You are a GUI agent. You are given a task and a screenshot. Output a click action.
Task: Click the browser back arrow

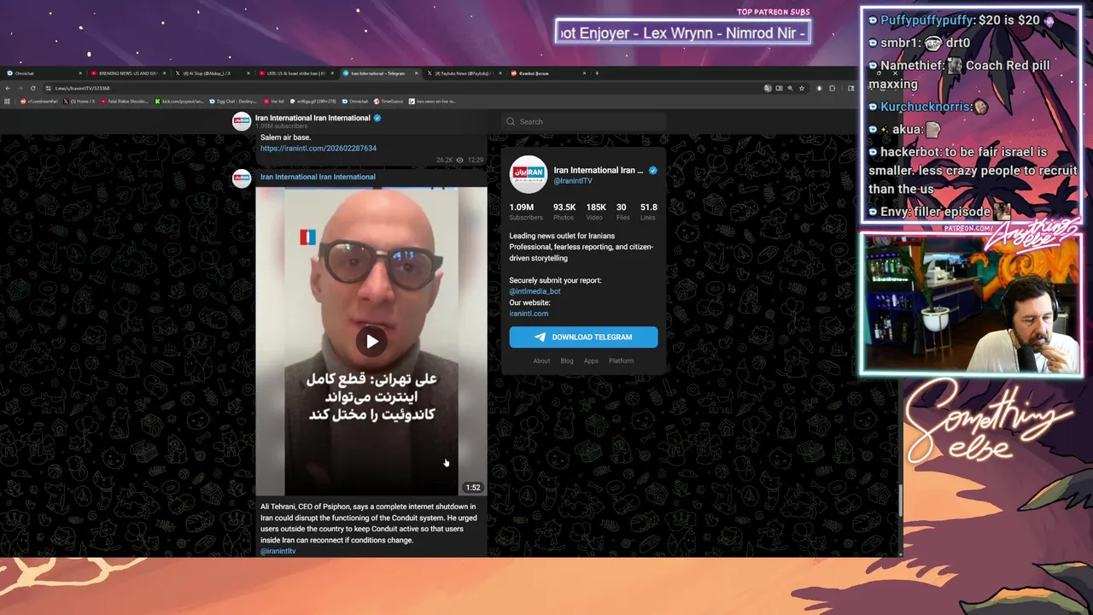(8, 88)
